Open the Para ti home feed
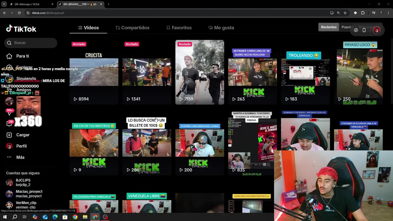393x221 pixels. (18, 56)
